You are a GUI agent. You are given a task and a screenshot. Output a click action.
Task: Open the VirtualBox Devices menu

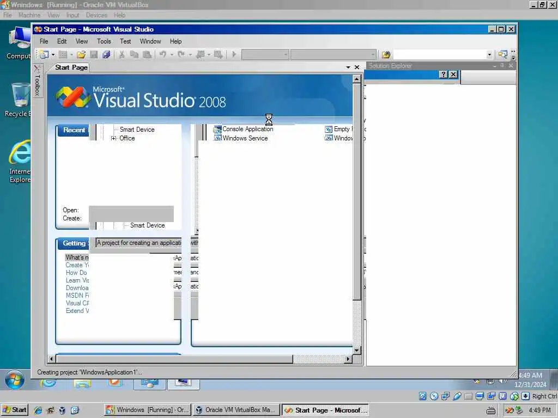tap(96, 15)
